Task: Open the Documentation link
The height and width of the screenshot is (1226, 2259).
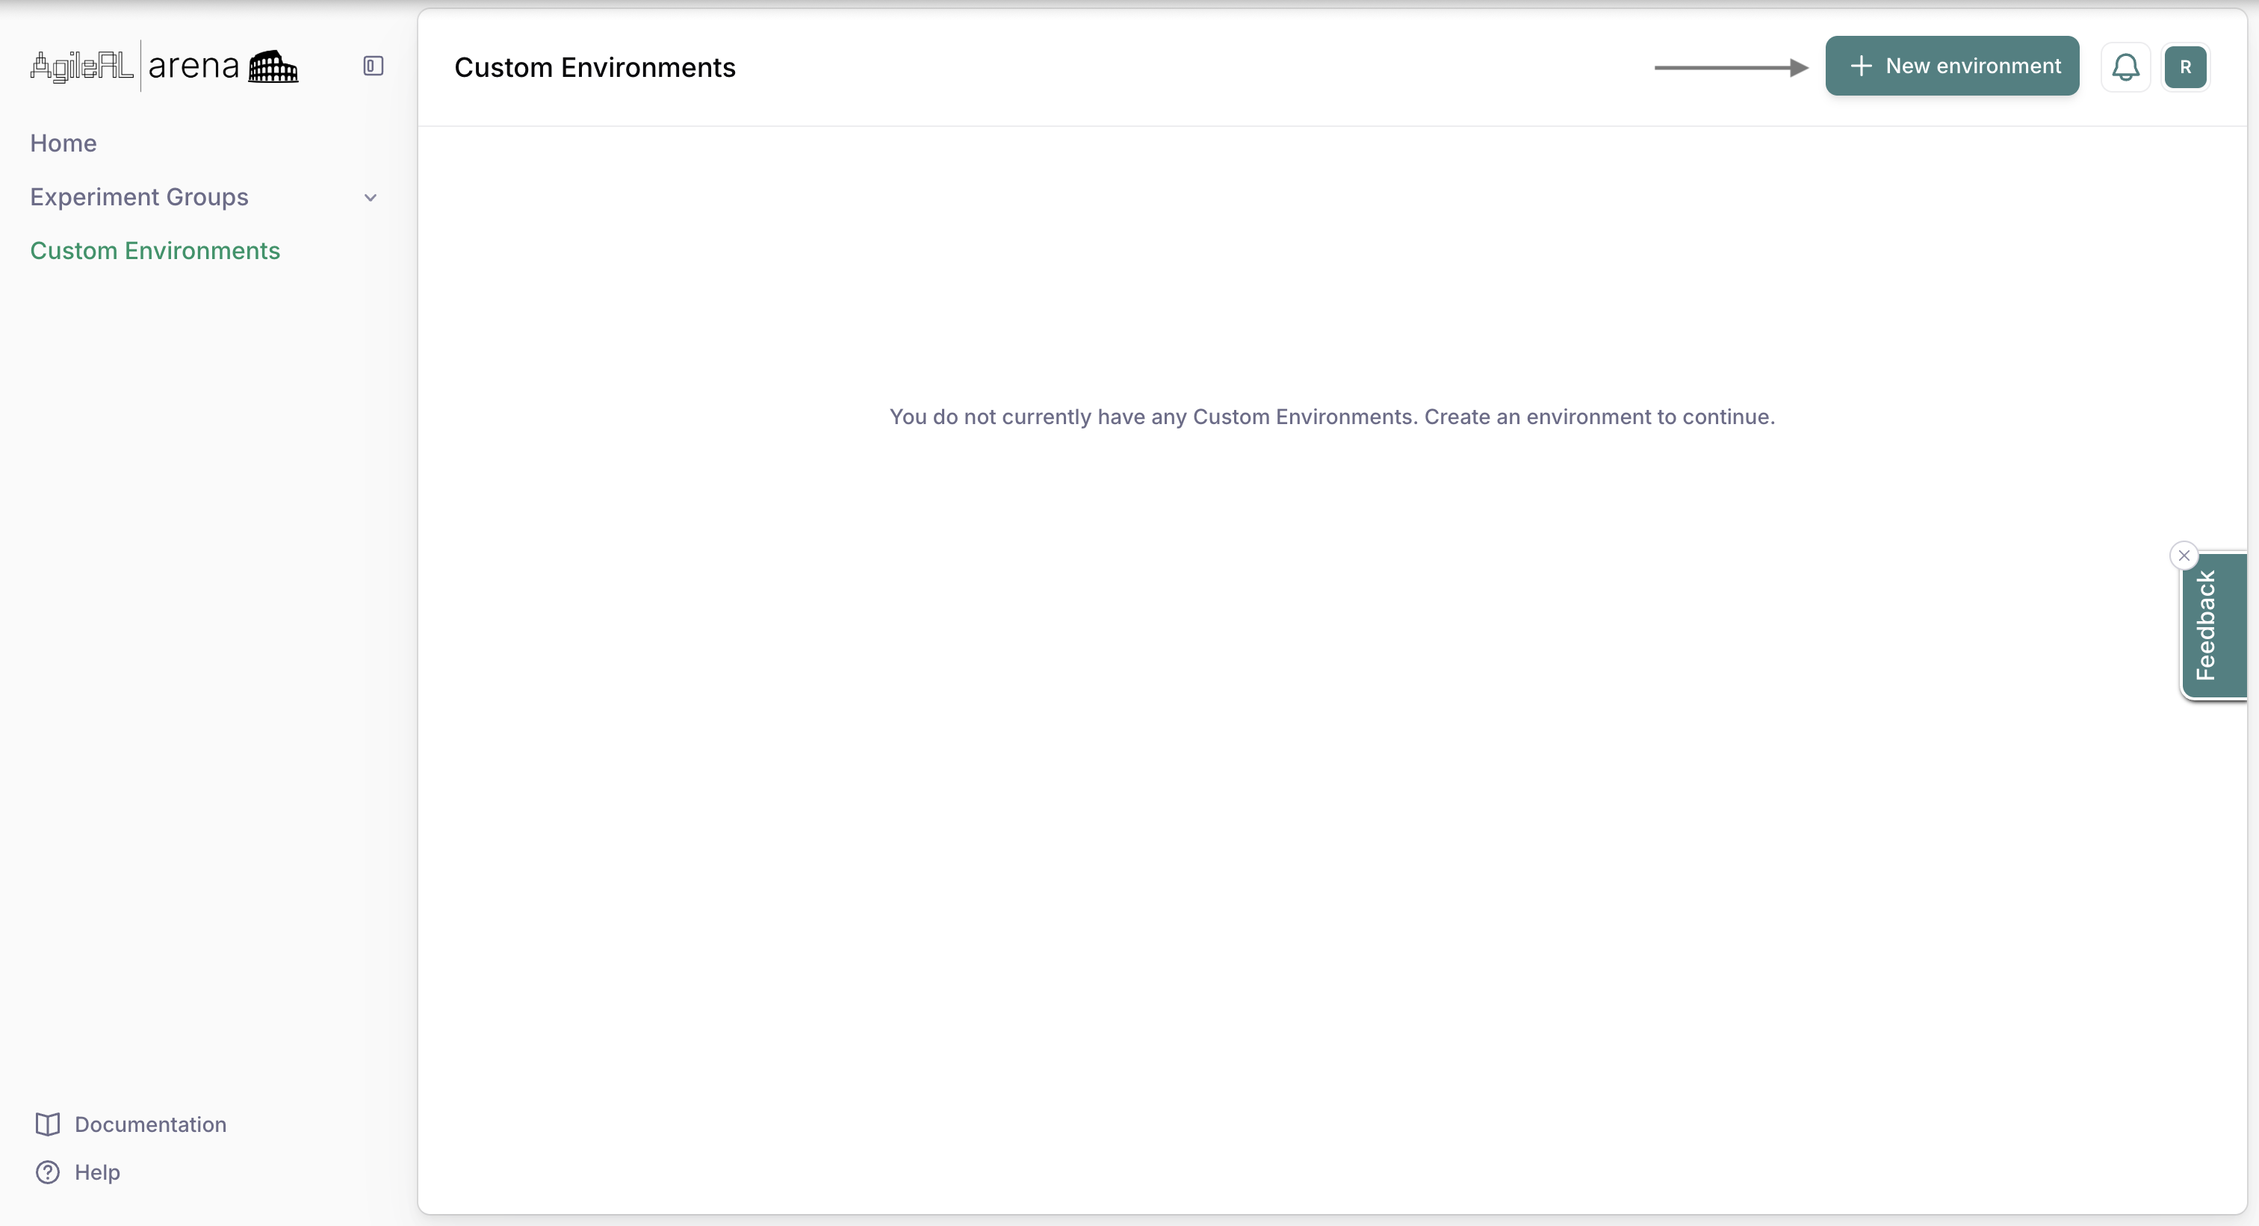Action: pos(149,1124)
